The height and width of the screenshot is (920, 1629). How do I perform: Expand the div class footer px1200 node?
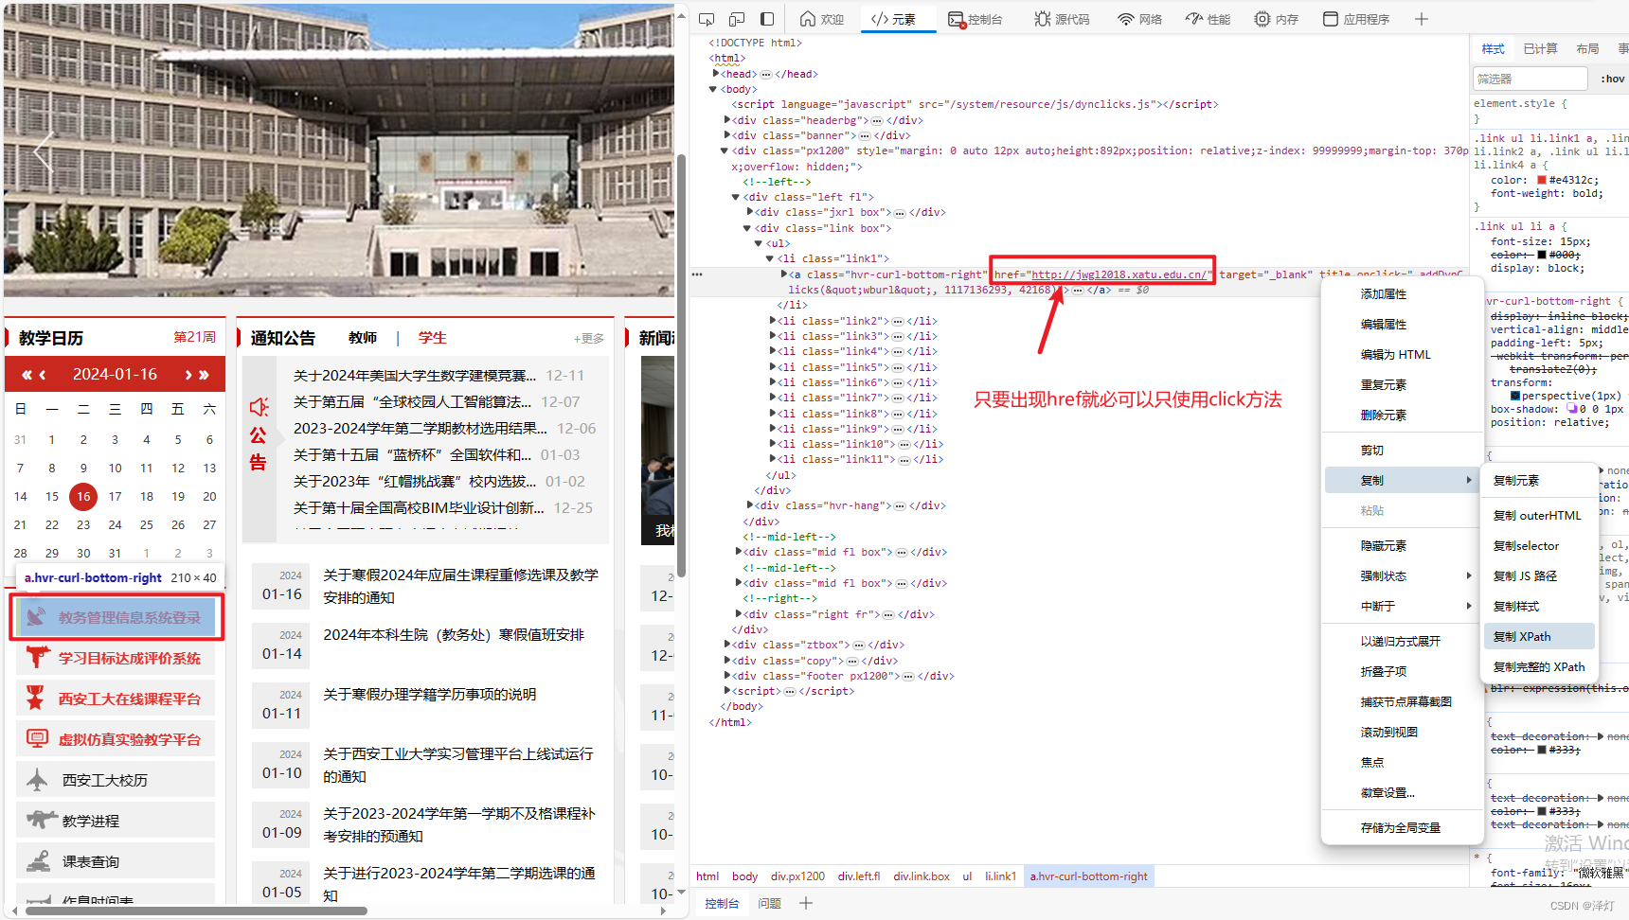[x=727, y=675]
